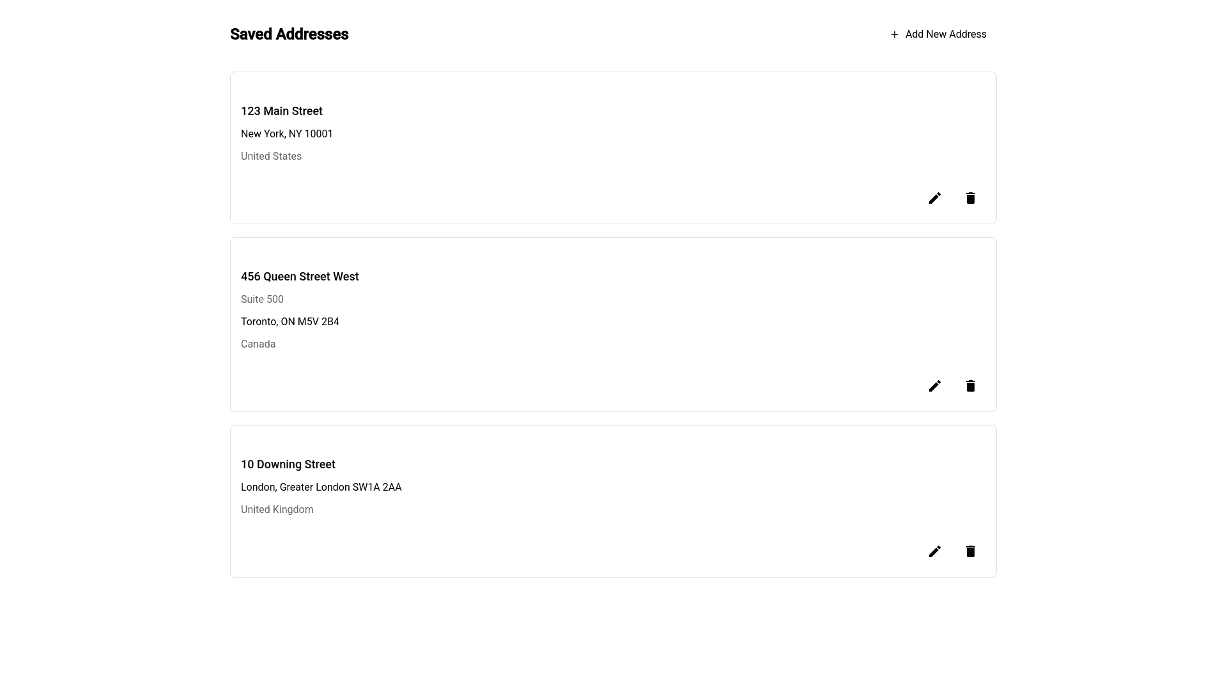Click the Saved Addresses heading

289,34
